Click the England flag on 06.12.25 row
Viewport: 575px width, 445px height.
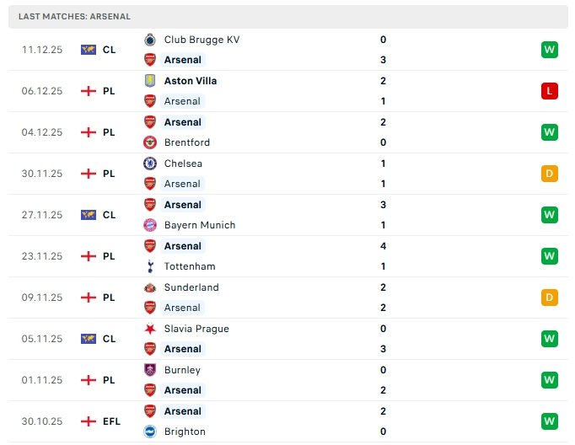tap(89, 91)
